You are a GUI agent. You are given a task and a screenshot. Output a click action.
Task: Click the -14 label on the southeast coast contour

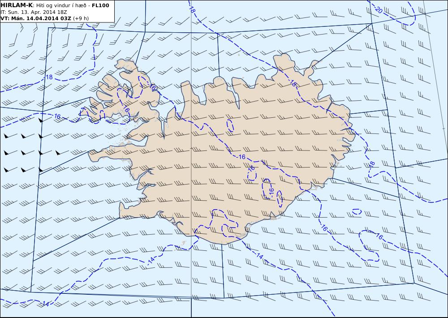[258, 256]
